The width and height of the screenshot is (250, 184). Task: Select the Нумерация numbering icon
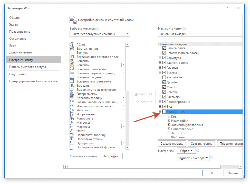click(72, 143)
